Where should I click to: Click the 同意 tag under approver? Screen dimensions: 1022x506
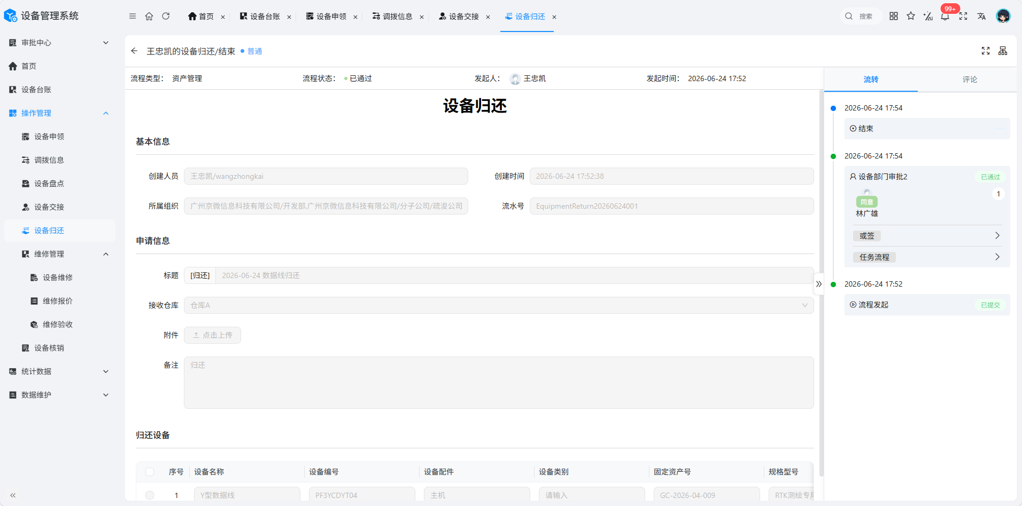click(866, 202)
